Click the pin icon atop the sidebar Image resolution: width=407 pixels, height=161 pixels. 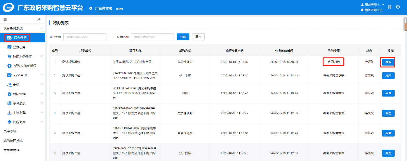pyautogui.click(x=39, y=20)
